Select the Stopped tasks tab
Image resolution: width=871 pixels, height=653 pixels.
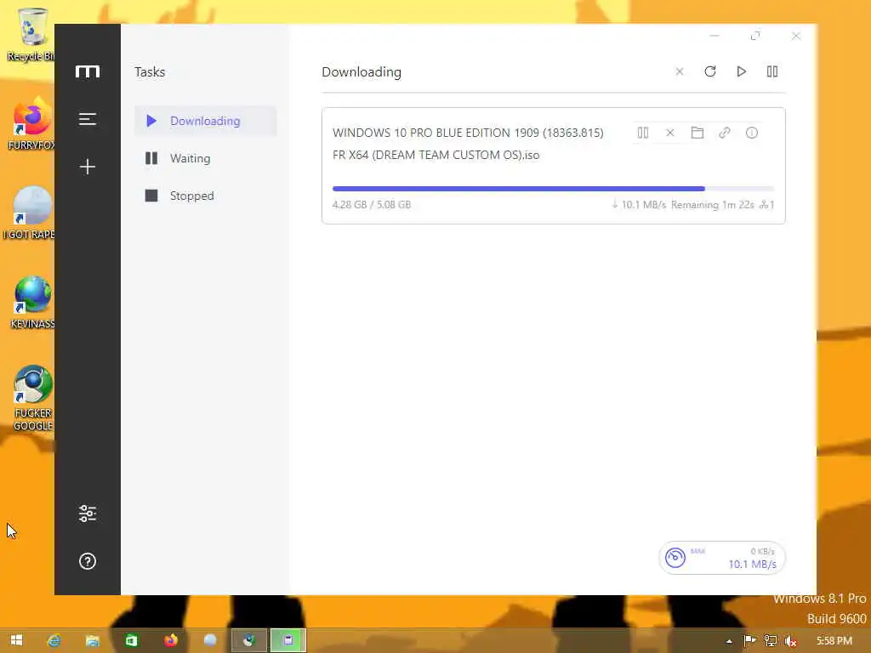pos(206,196)
